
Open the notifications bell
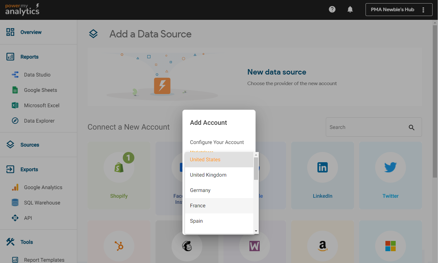coord(350,10)
